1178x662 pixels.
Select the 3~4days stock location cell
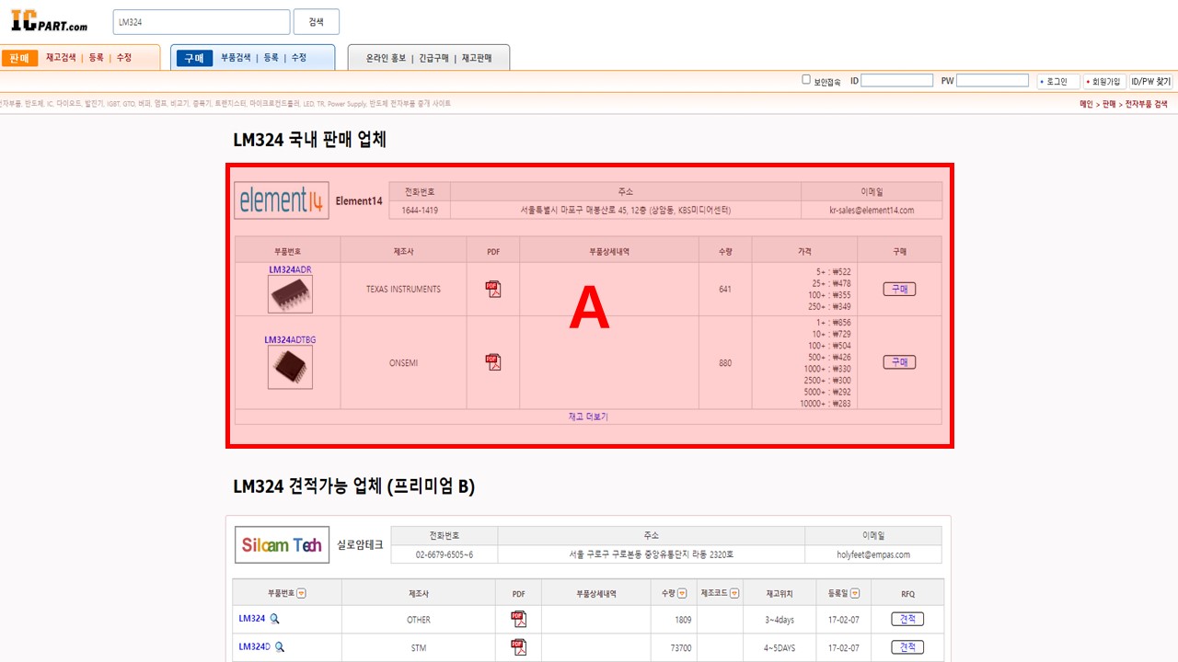pos(779,620)
